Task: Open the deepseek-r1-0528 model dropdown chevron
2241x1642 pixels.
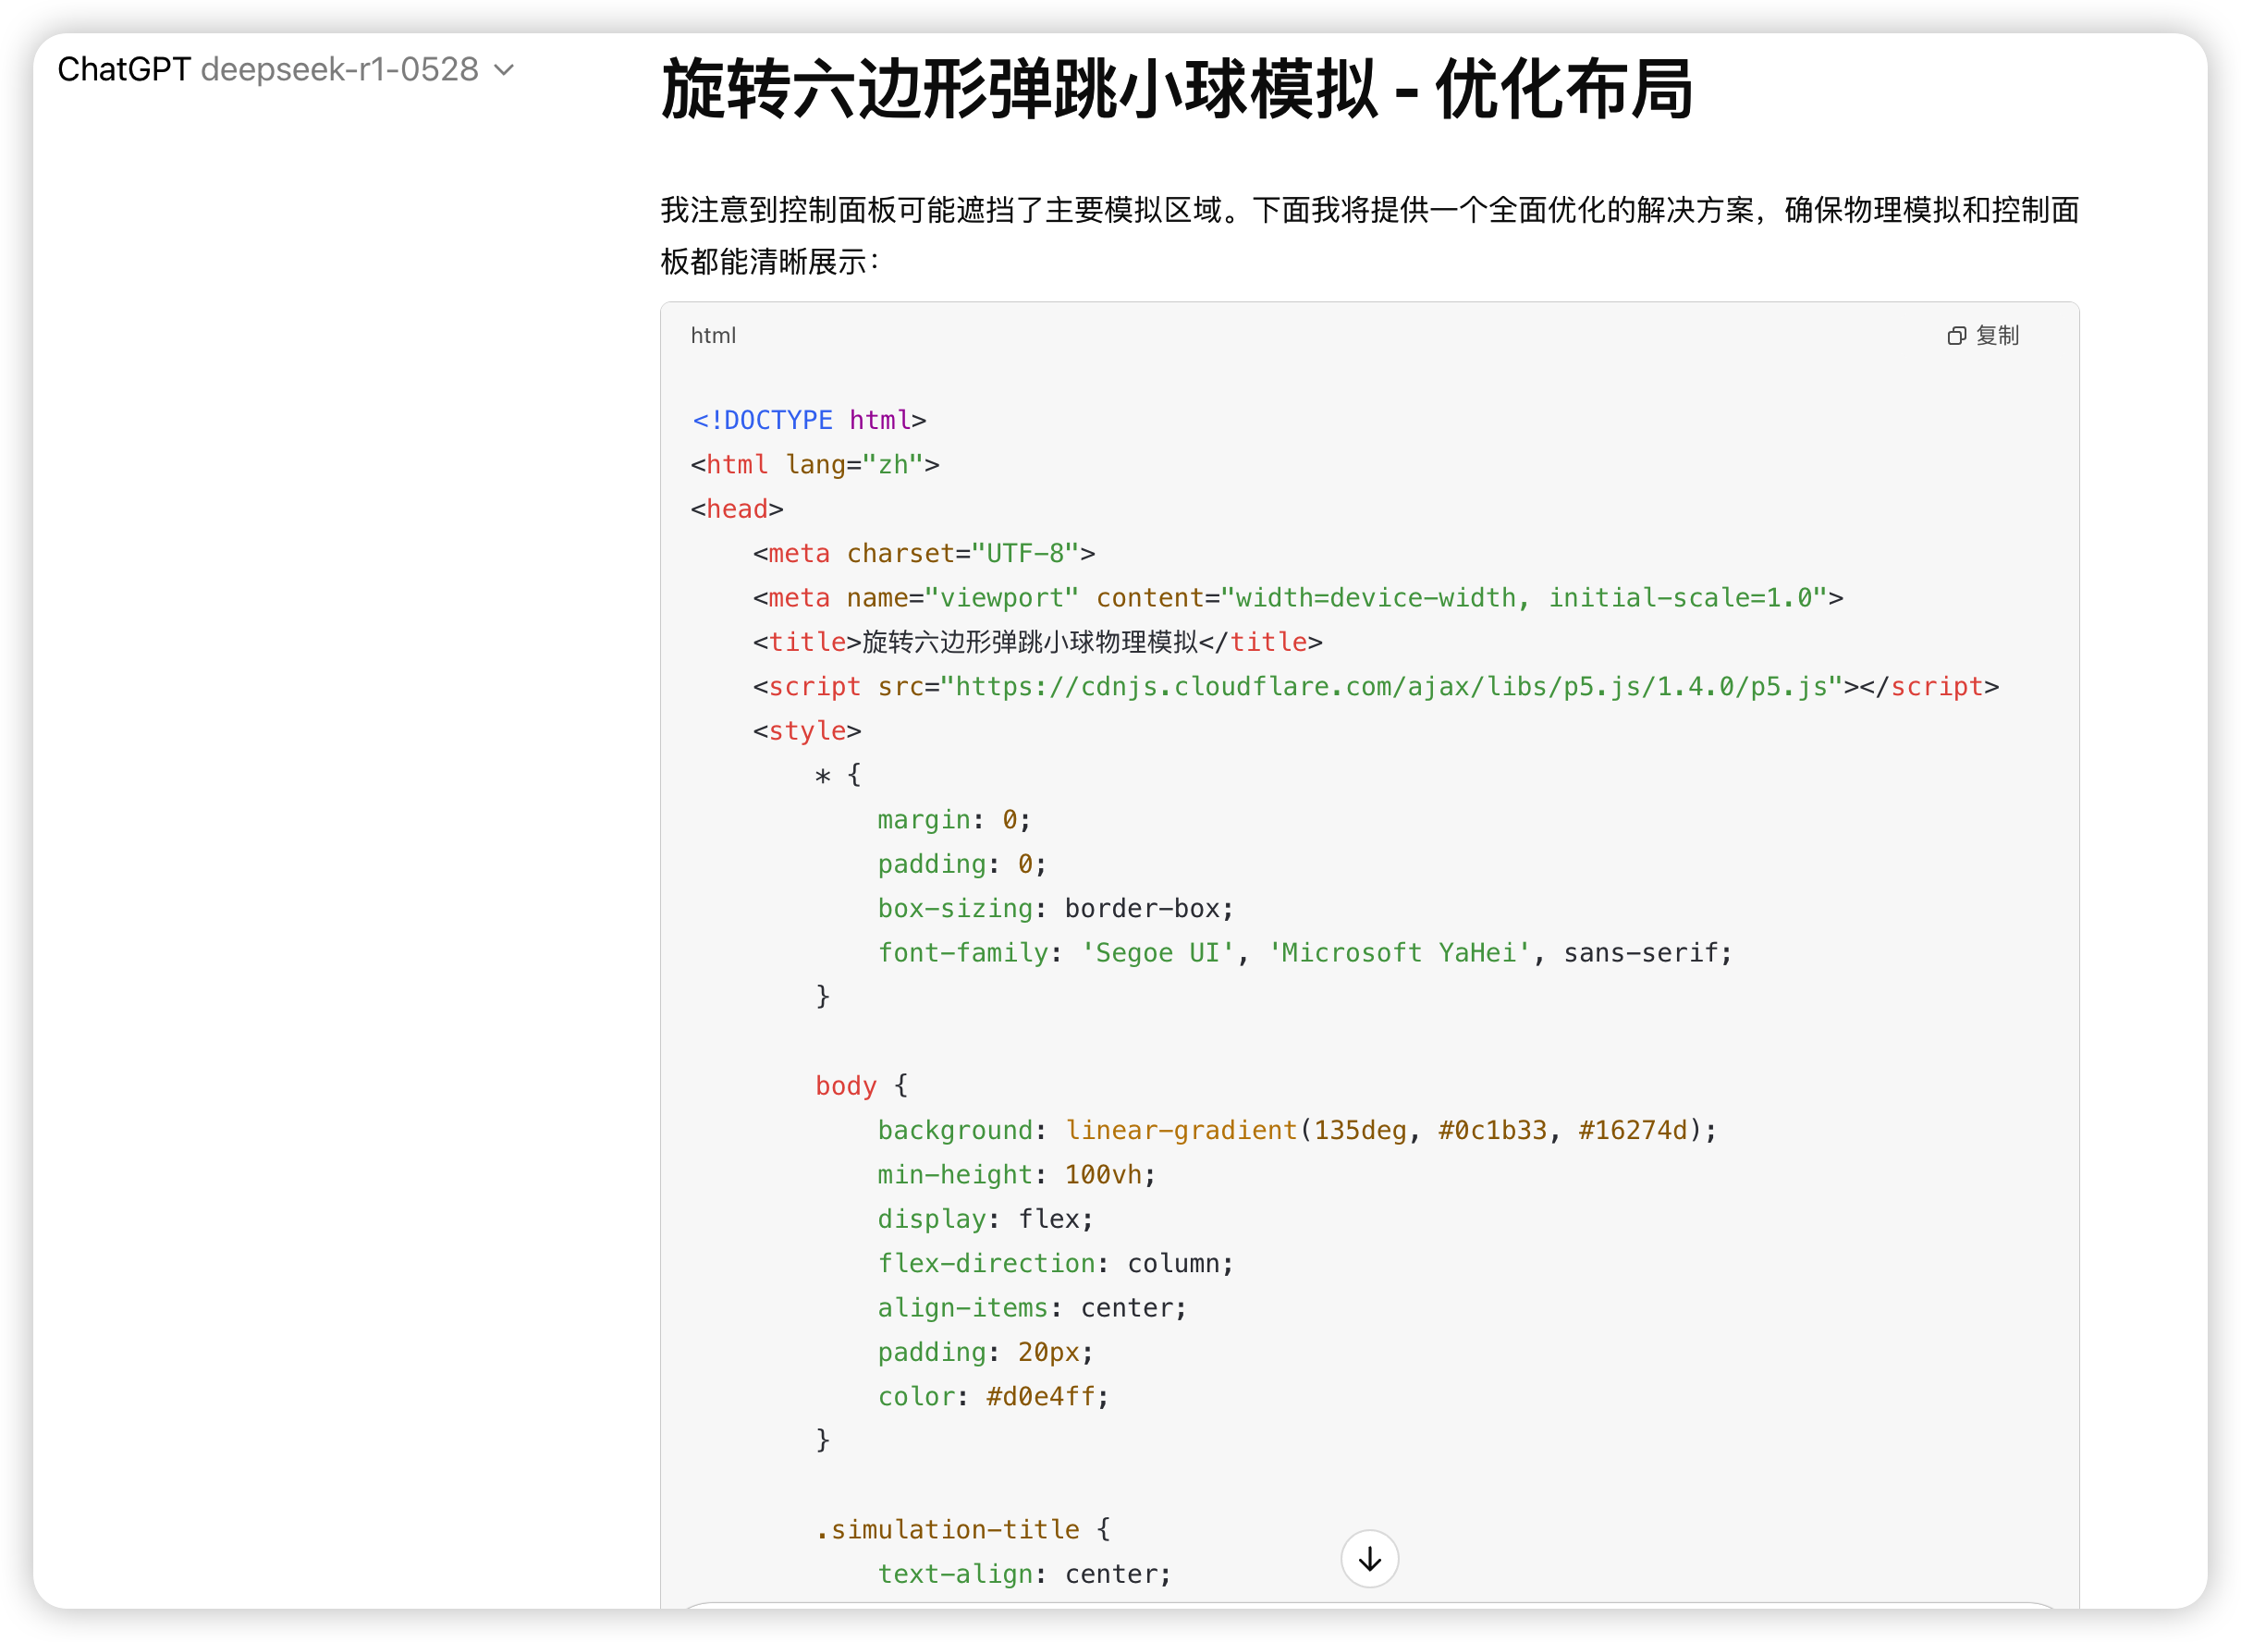Action: tap(505, 69)
